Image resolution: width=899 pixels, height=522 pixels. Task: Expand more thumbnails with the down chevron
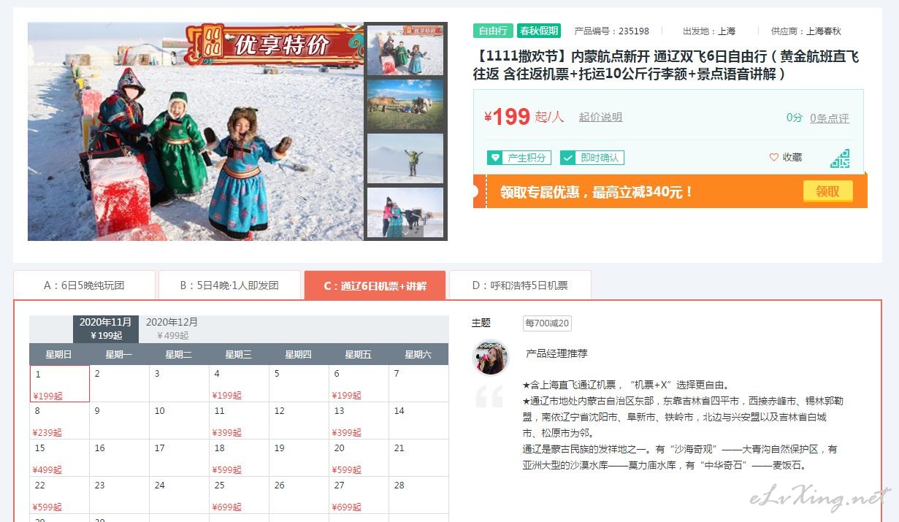406,232
